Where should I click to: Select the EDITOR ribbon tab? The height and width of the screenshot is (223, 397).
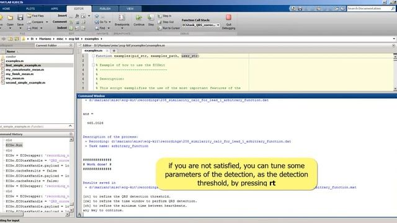[79, 9]
